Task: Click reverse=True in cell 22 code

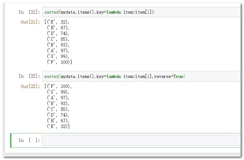Action: pyautogui.click(x=169, y=76)
